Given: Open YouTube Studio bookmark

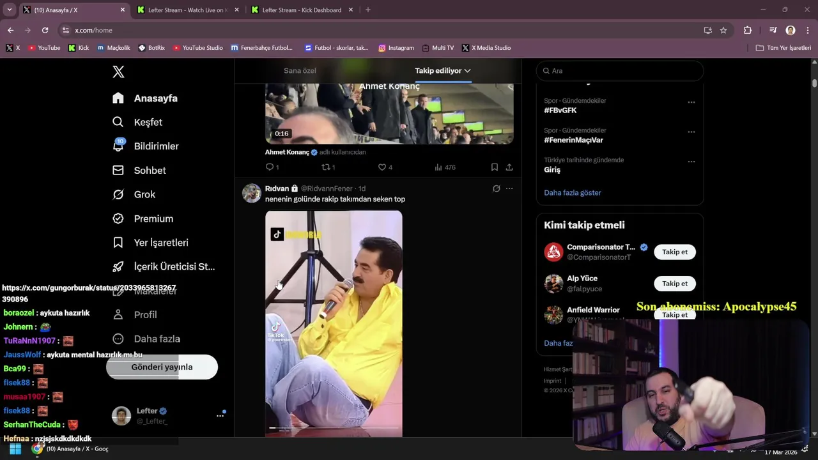Looking at the screenshot, I should (198, 48).
